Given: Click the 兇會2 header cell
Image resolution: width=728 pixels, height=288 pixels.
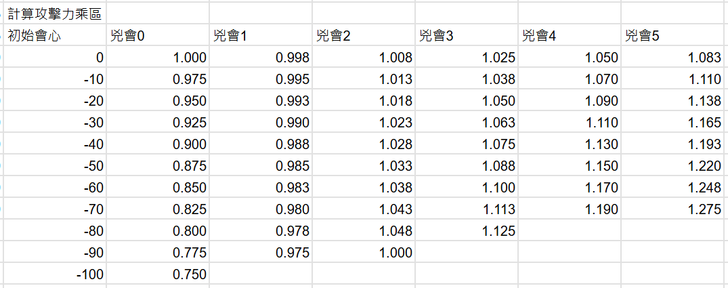Looking at the screenshot, I should (364, 35).
